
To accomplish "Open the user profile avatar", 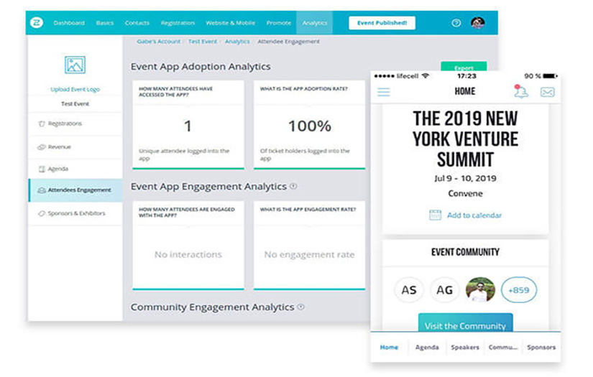I will (478, 23).
